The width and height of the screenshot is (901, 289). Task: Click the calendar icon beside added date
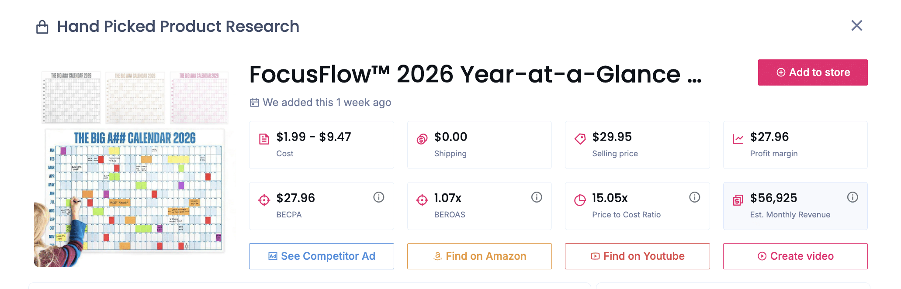[254, 103]
